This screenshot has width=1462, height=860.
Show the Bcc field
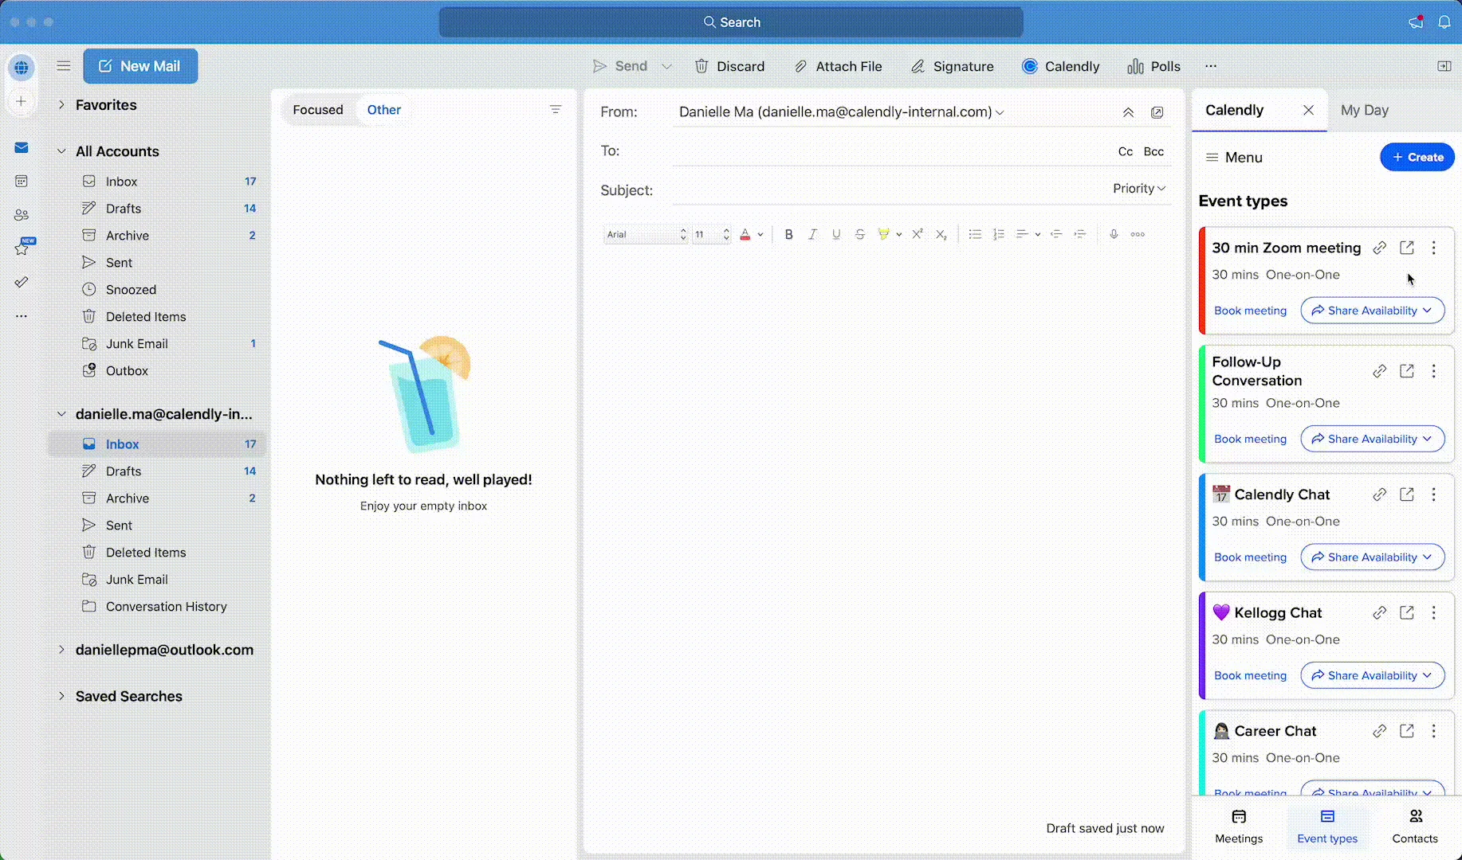[1153, 151]
